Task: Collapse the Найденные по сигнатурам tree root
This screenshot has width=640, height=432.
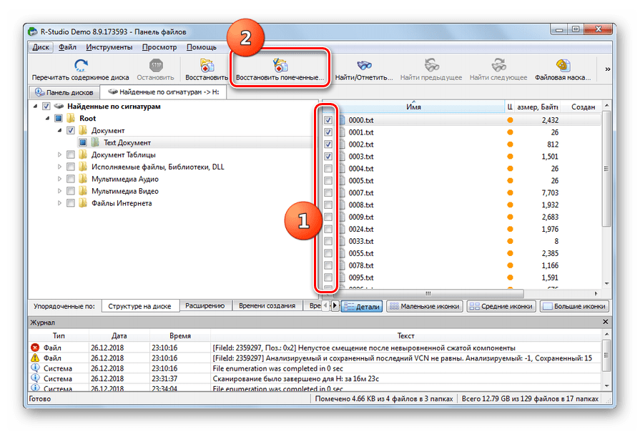Action: pyautogui.click(x=36, y=107)
